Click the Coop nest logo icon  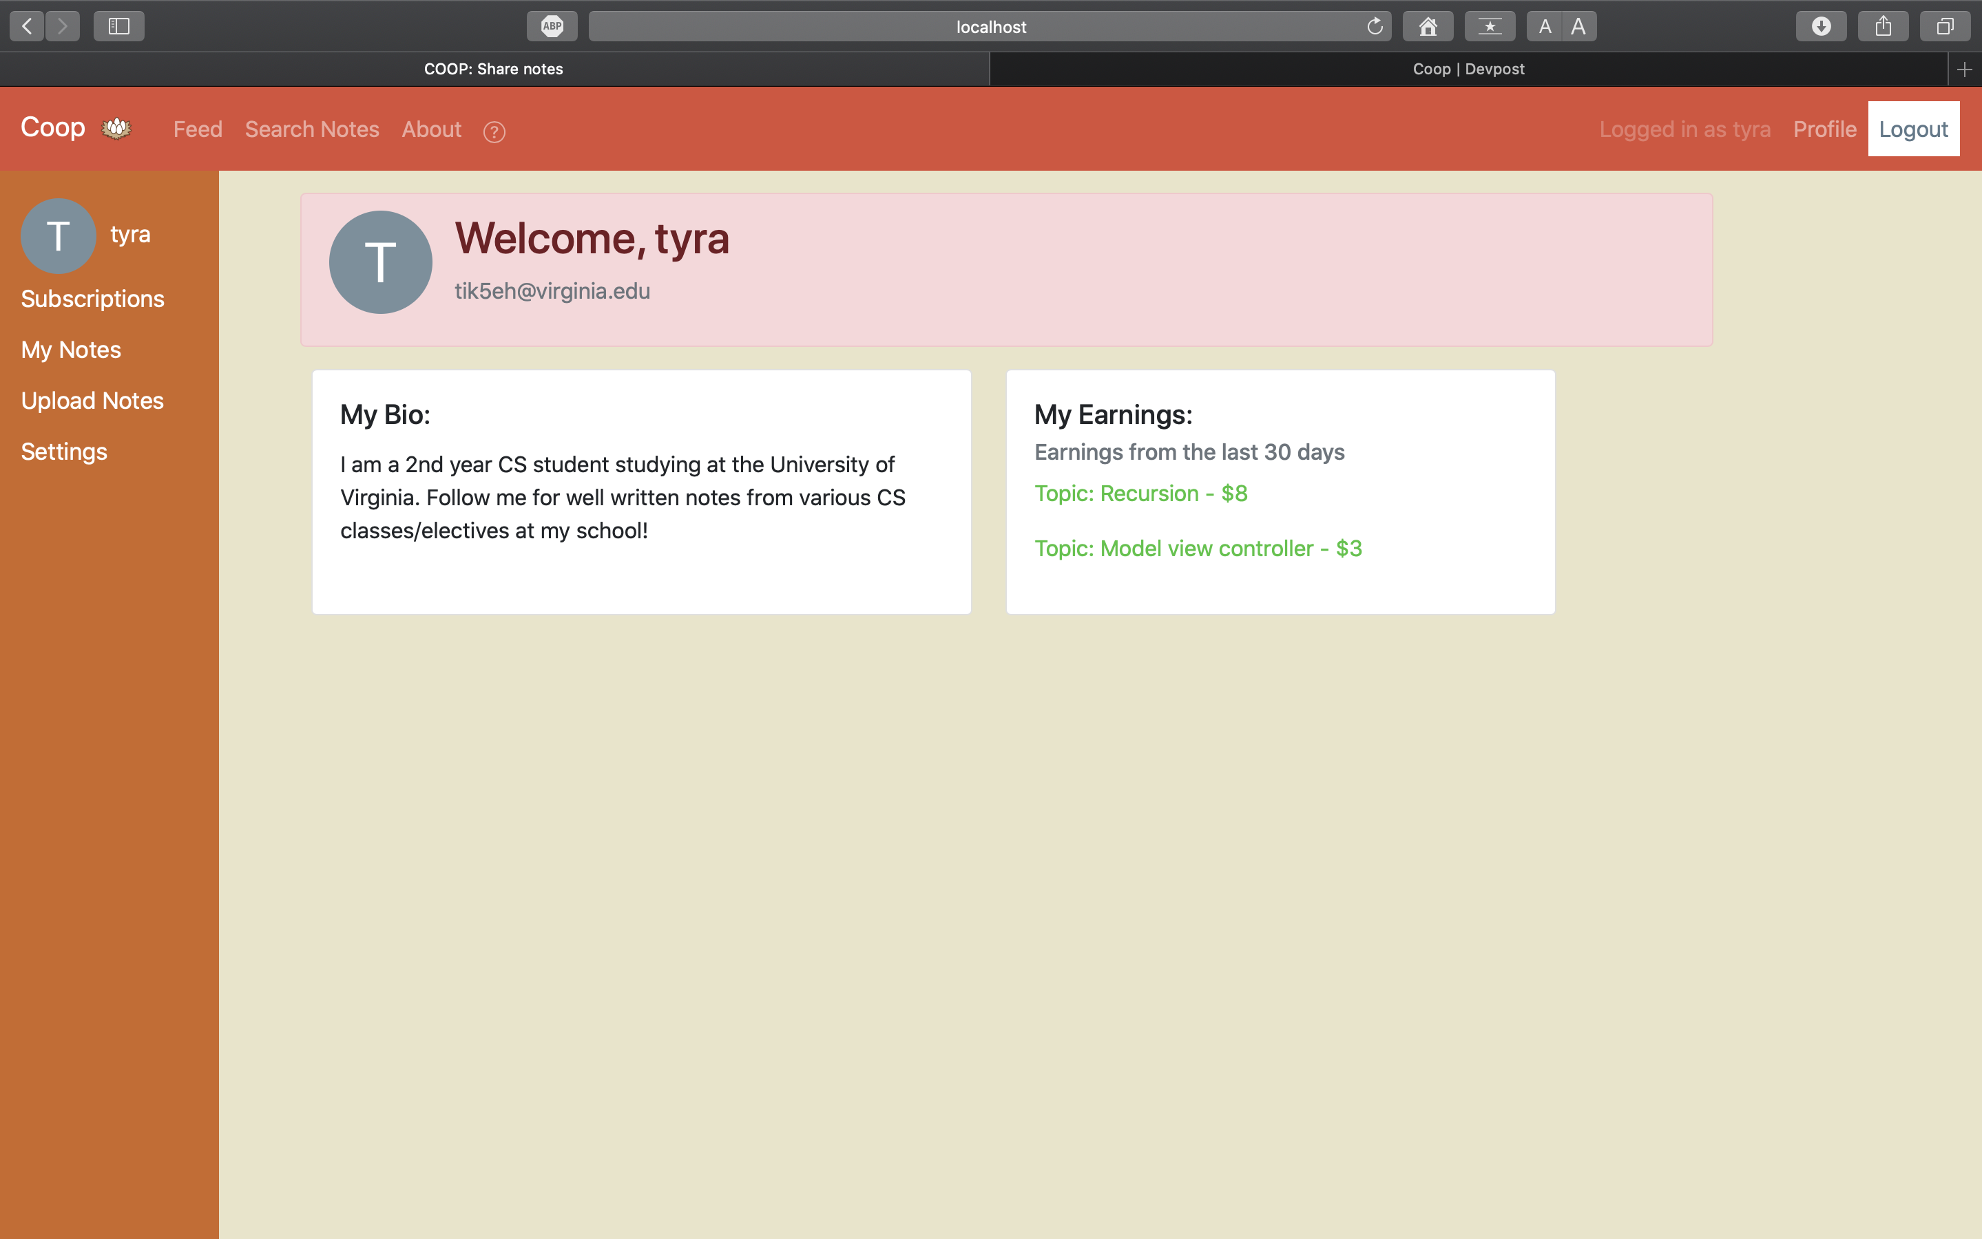[116, 128]
